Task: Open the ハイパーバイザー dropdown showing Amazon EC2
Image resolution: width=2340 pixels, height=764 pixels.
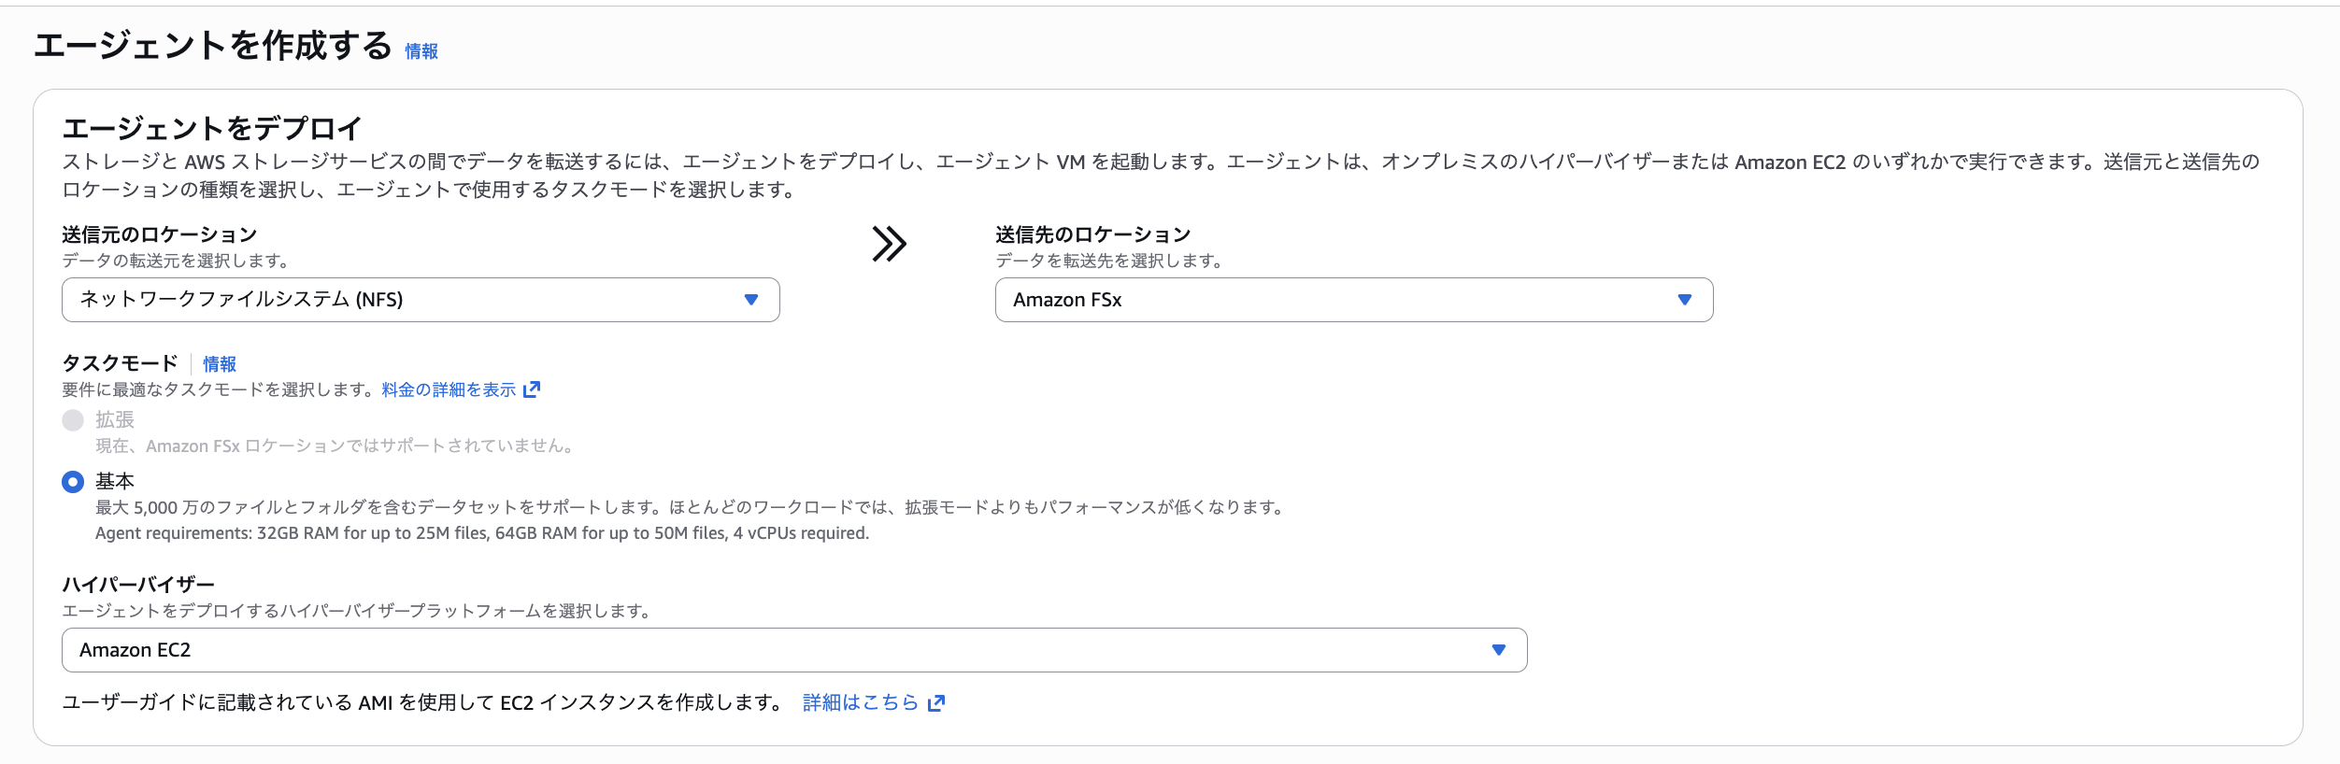Action: 794,650
